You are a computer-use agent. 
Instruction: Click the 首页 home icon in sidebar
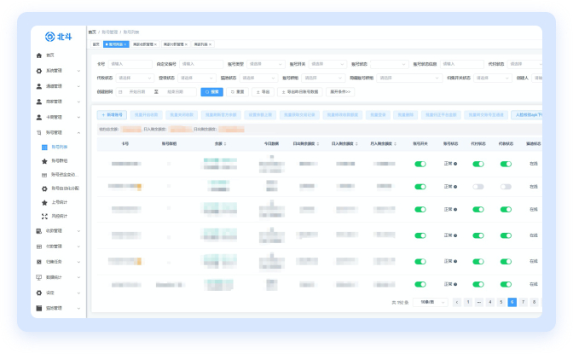[39, 55]
